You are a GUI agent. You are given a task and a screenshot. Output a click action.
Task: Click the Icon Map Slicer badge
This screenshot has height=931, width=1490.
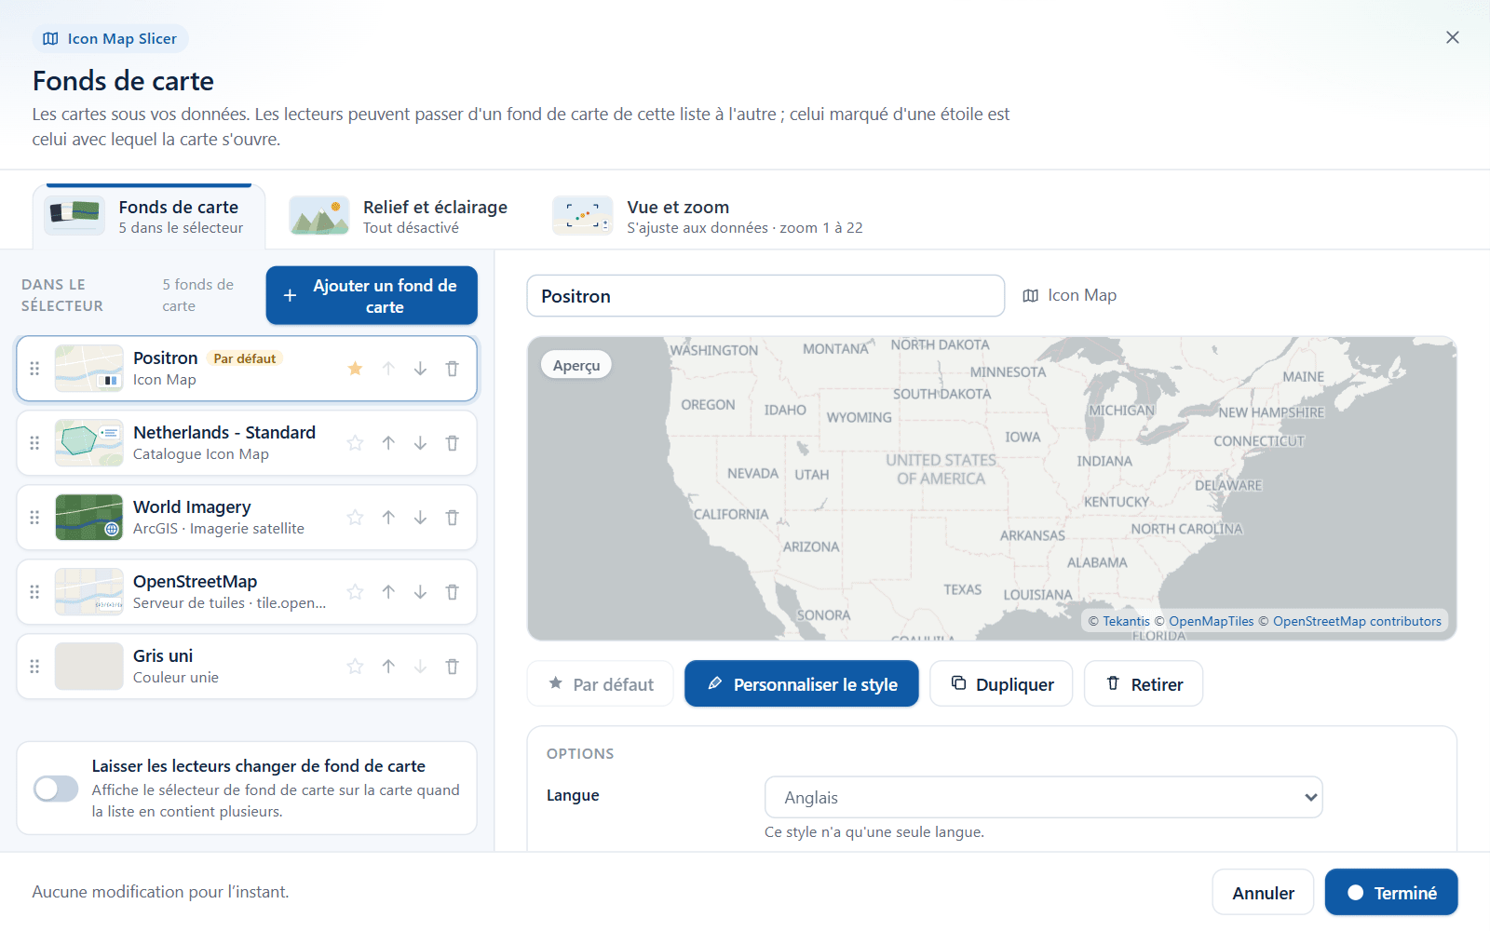tap(110, 39)
